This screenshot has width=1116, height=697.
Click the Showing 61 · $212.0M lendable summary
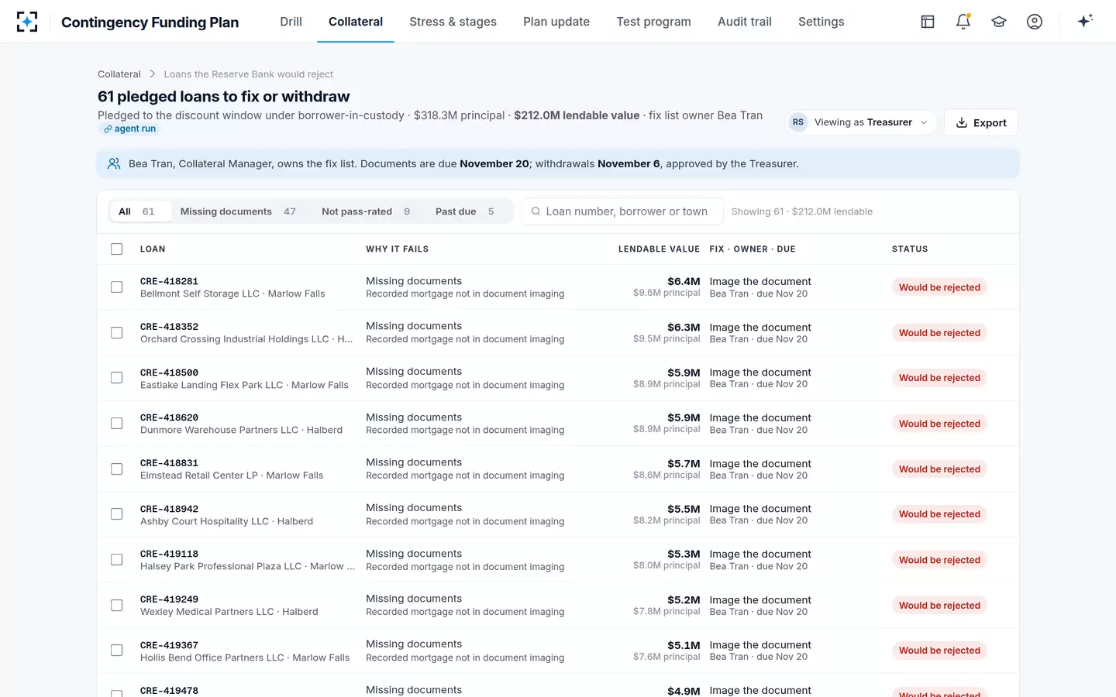tap(802, 211)
